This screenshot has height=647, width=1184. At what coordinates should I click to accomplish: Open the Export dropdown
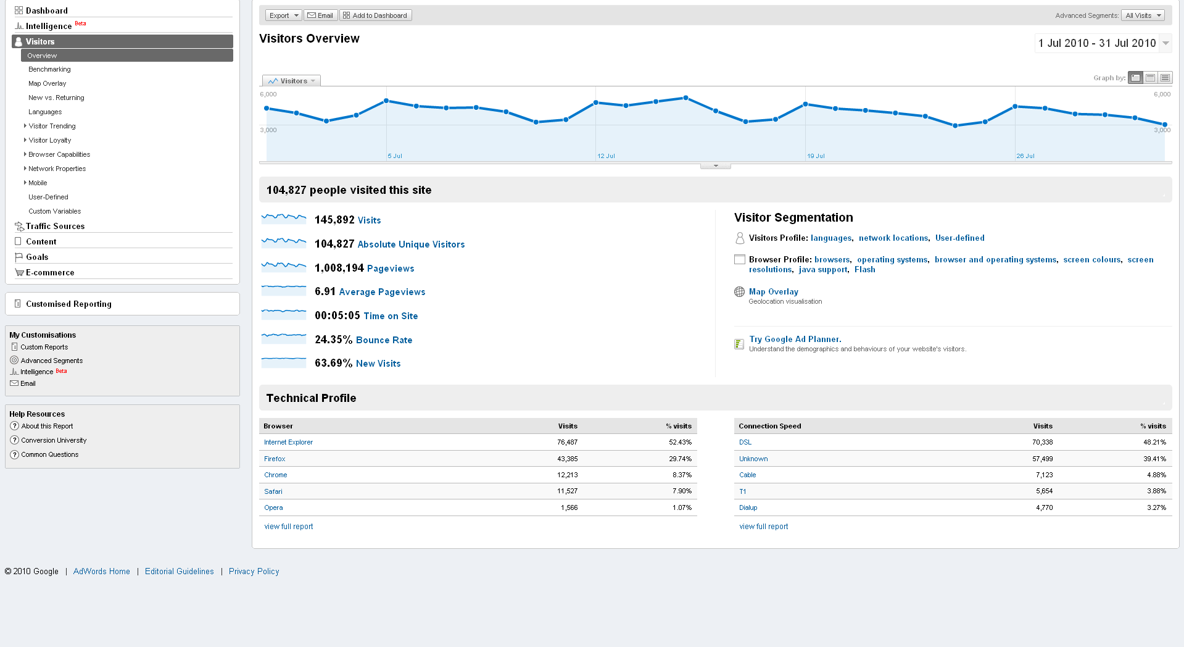(x=283, y=15)
